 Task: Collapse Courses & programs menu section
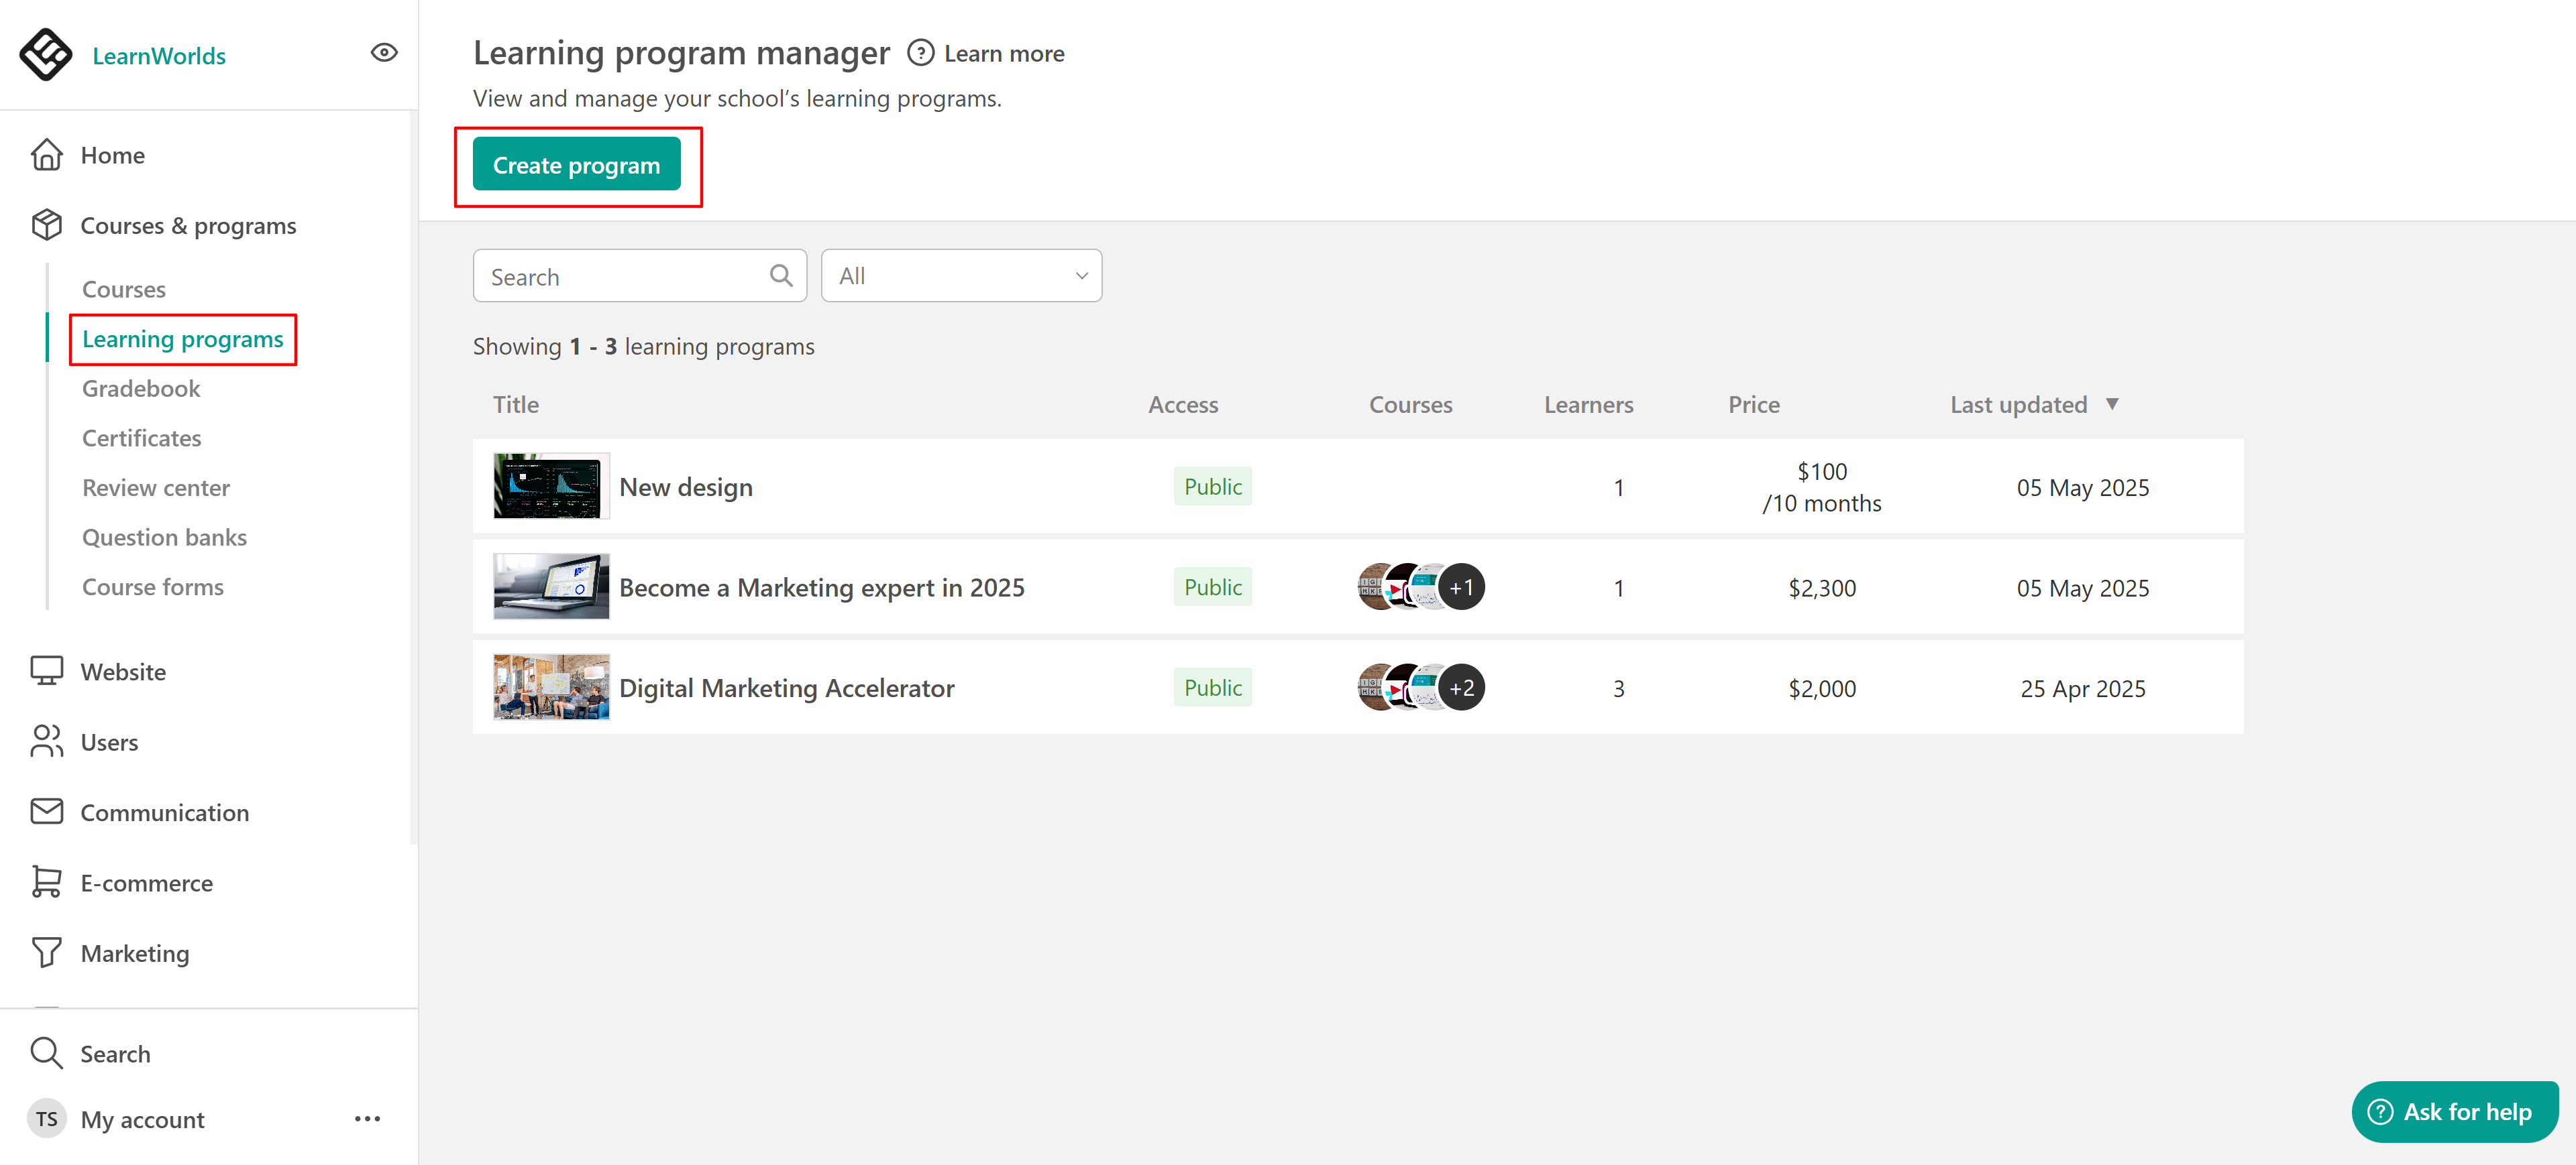[x=188, y=226]
